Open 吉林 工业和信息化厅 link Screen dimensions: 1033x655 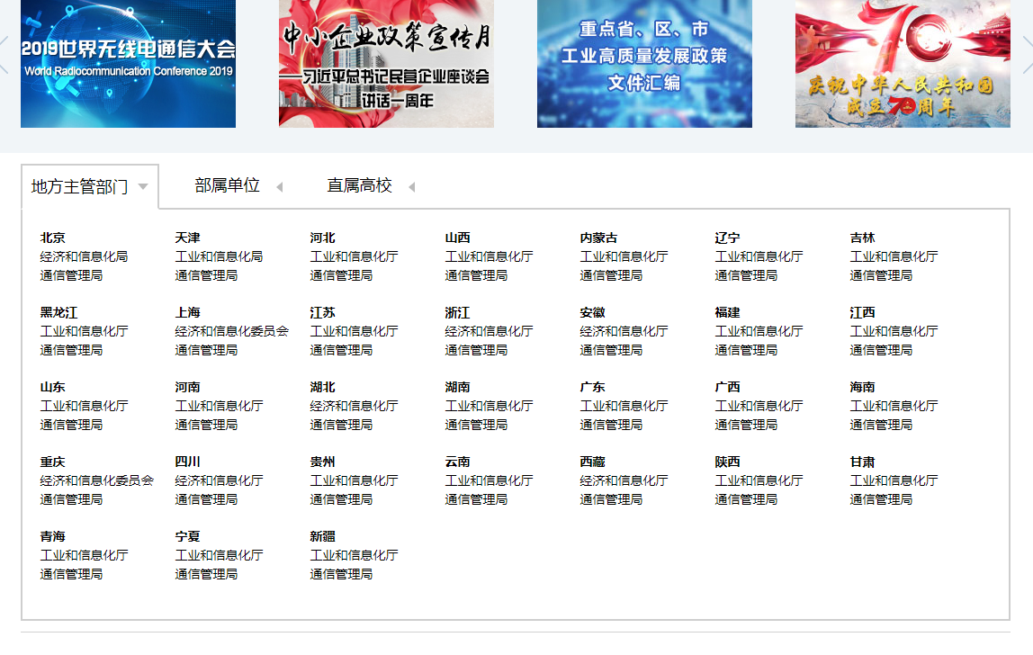894,256
